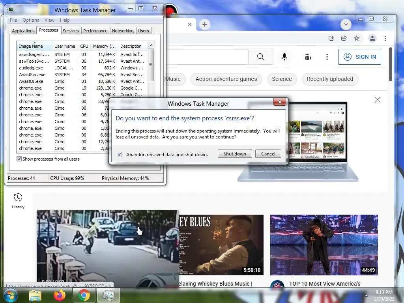This screenshot has width=404, height=303.
Task: Sort processes by Image Name column
Action: (34, 46)
